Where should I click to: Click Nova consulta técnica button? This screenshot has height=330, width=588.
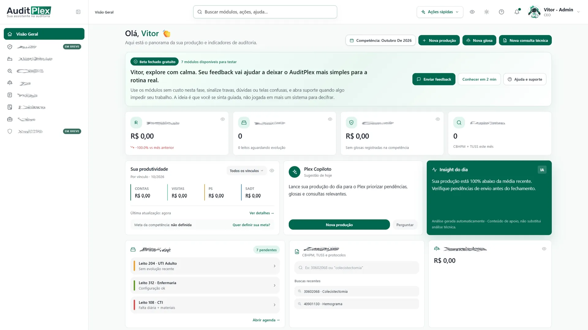click(x=525, y=40)
